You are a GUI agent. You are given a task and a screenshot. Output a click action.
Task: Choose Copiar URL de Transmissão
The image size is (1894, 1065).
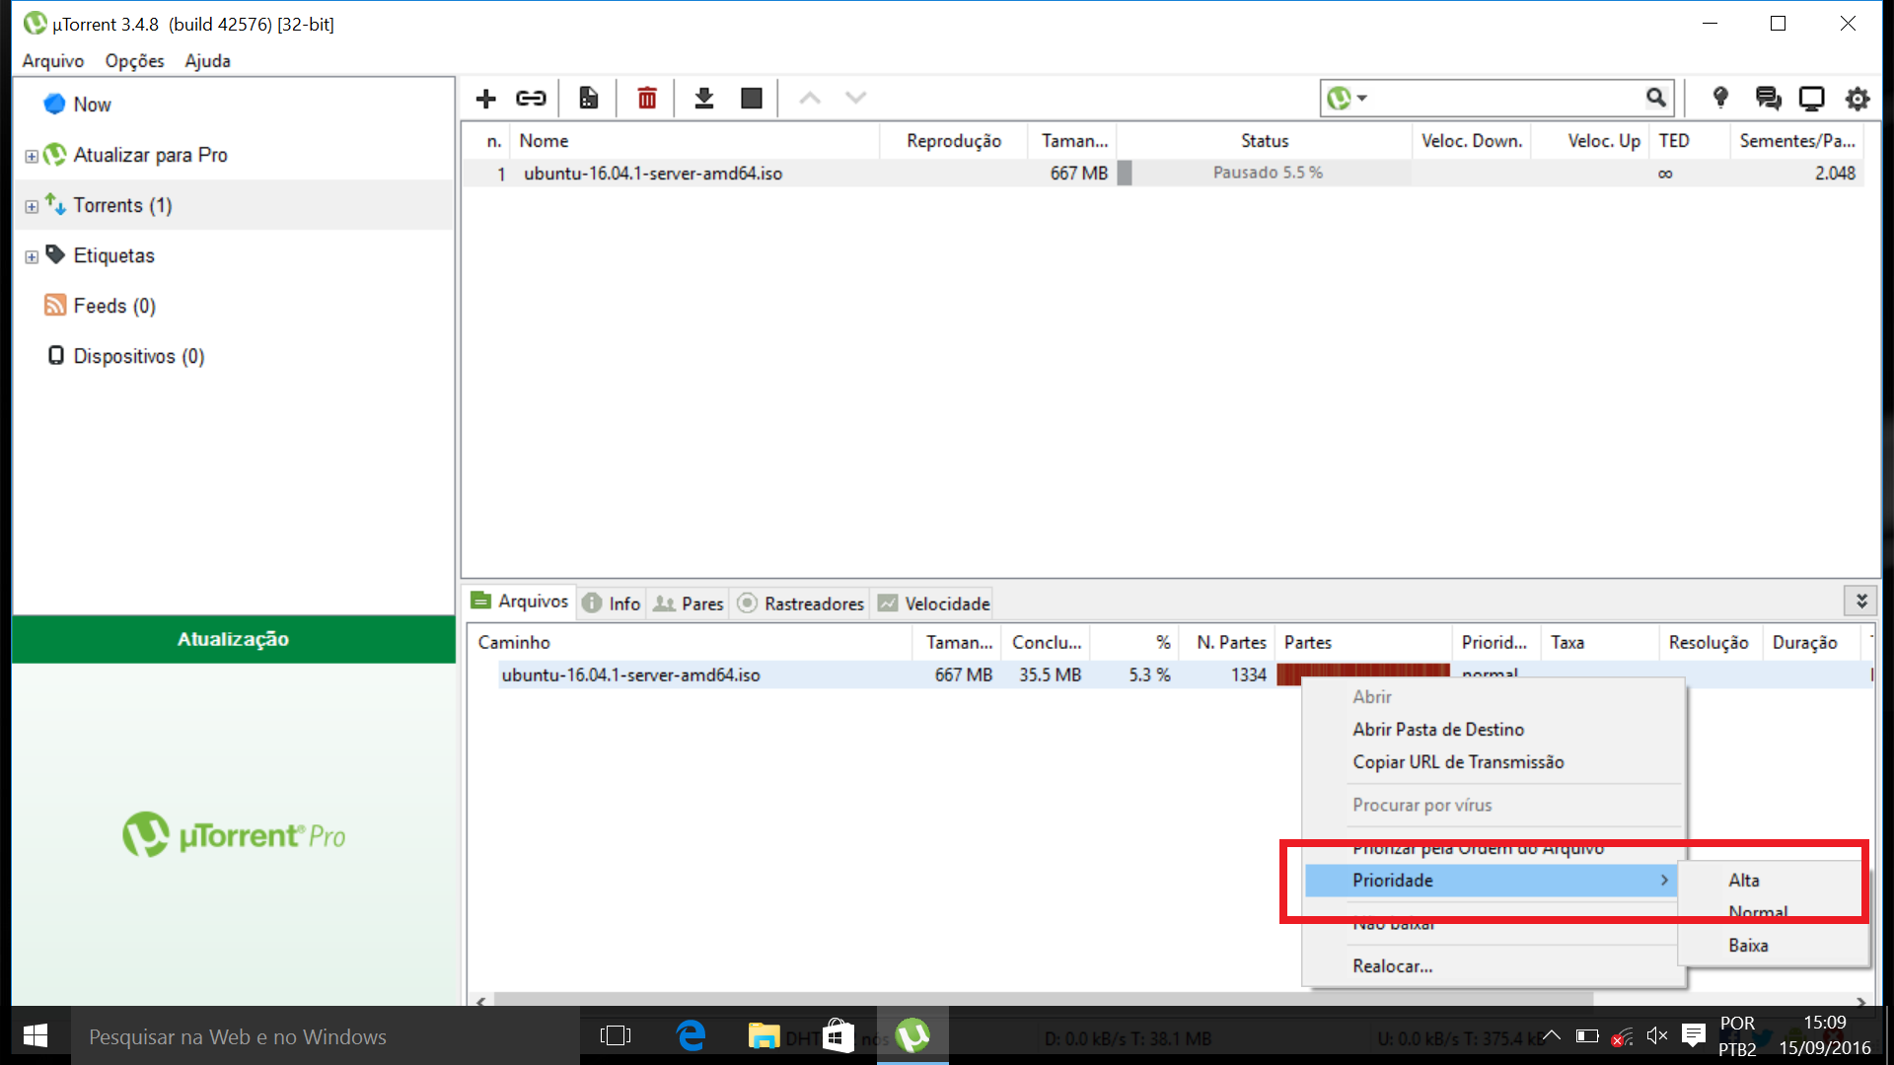1458,762
